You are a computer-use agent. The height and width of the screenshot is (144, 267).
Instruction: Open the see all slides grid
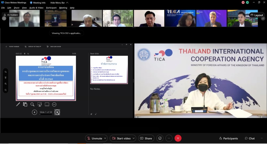[x=25, y=104]
